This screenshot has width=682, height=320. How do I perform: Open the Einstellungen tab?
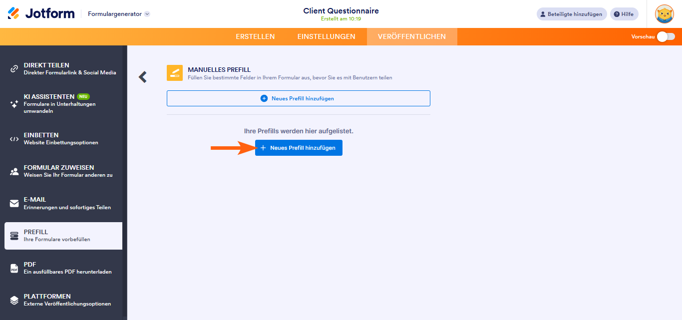tap(326, 36)
